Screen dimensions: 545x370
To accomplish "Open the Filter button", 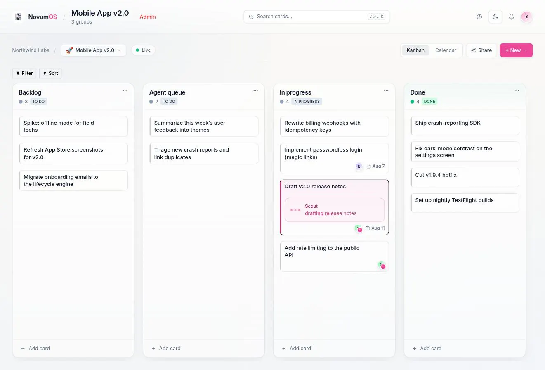I will coord(24,73).
